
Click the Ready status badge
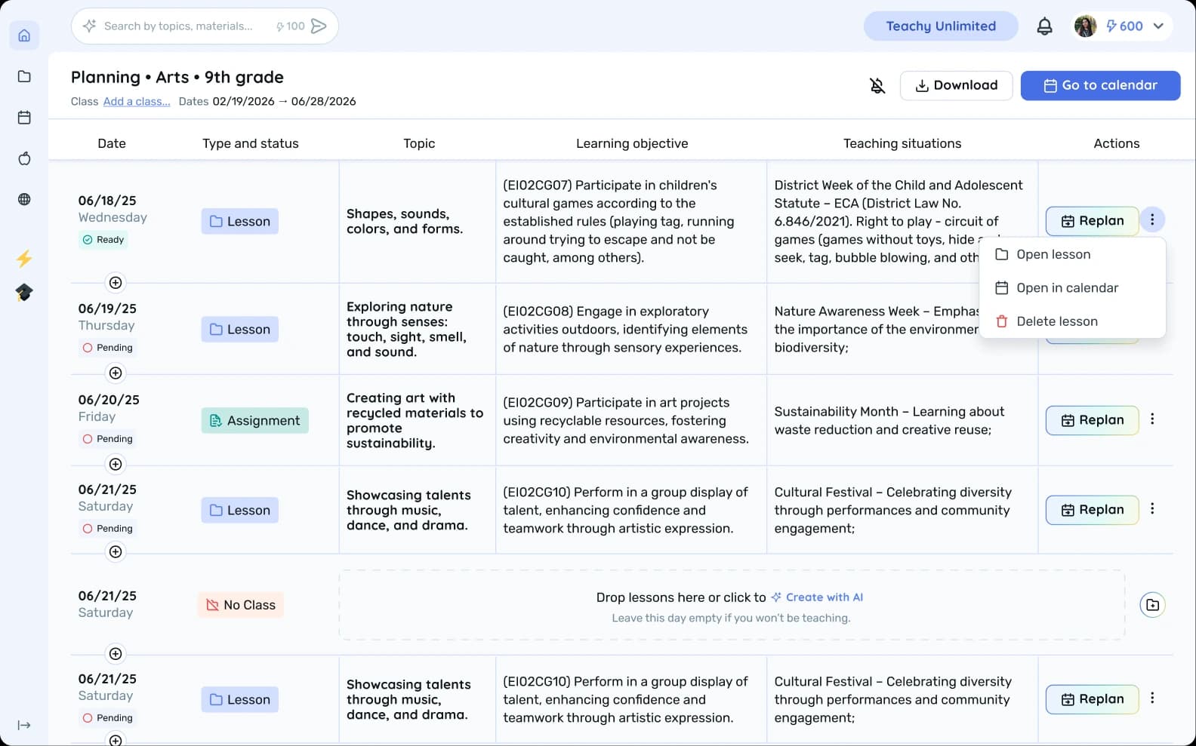[103, 240]
